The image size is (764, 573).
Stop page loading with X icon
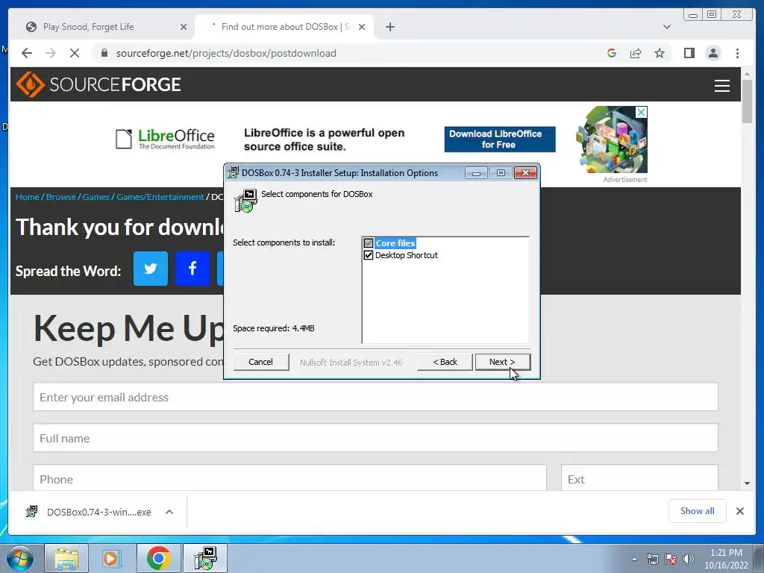pyautogui.click(x=75, y=53)
